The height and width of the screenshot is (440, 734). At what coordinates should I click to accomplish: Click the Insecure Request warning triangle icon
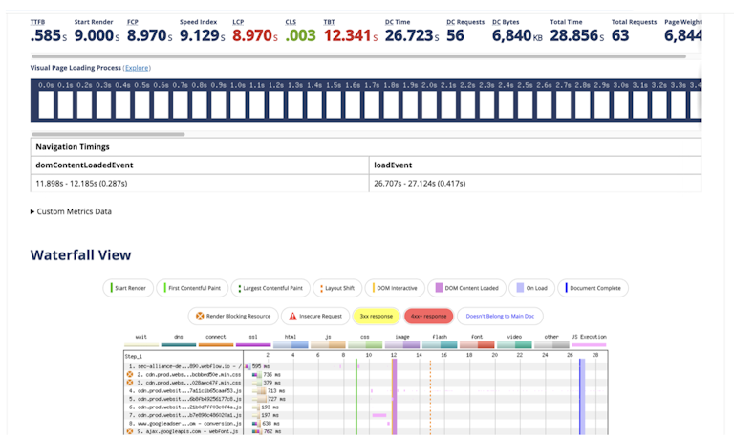pyautogui.click(x=291, y=316)
